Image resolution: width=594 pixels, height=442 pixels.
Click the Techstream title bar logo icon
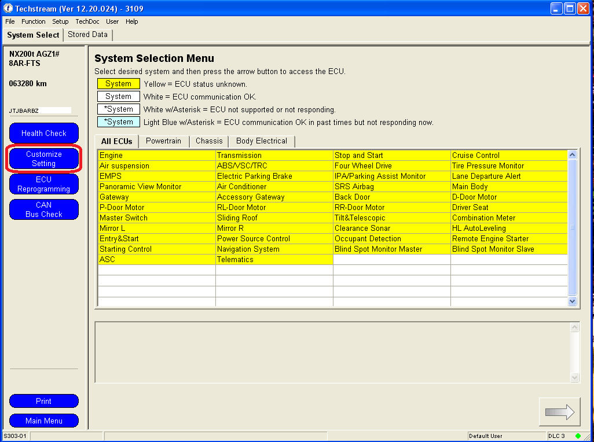pyautogui.click(x=8, y=8)
